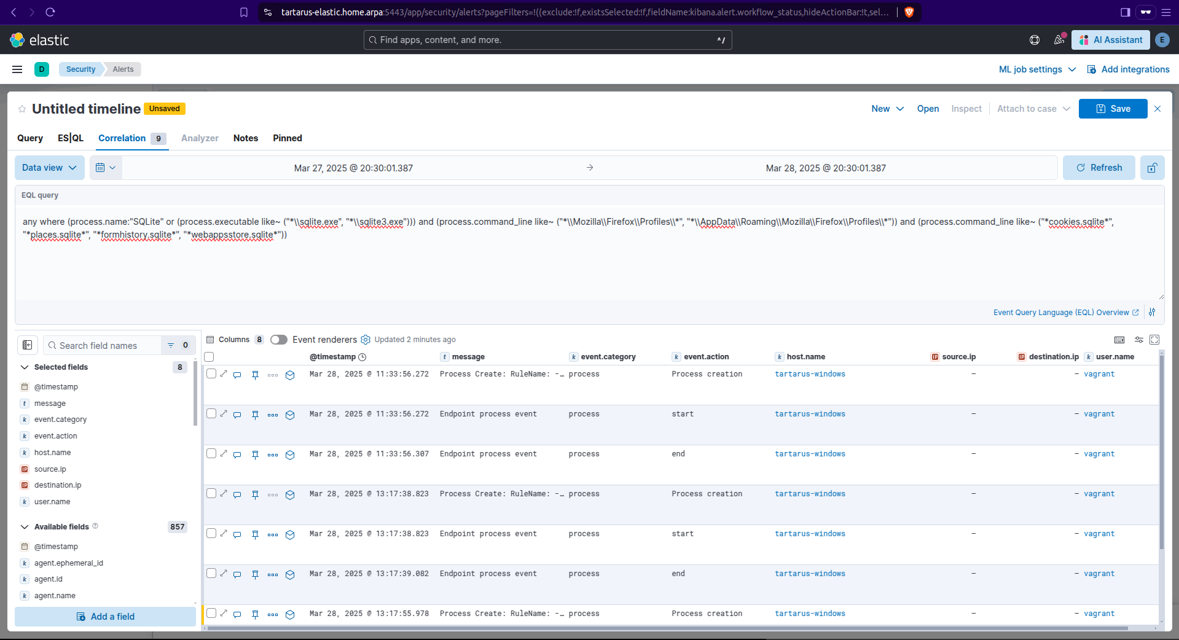The height and width of the screenshot is (640, 1179).
Task: Expand details of the first event row
Action: (x=224, y=374)
